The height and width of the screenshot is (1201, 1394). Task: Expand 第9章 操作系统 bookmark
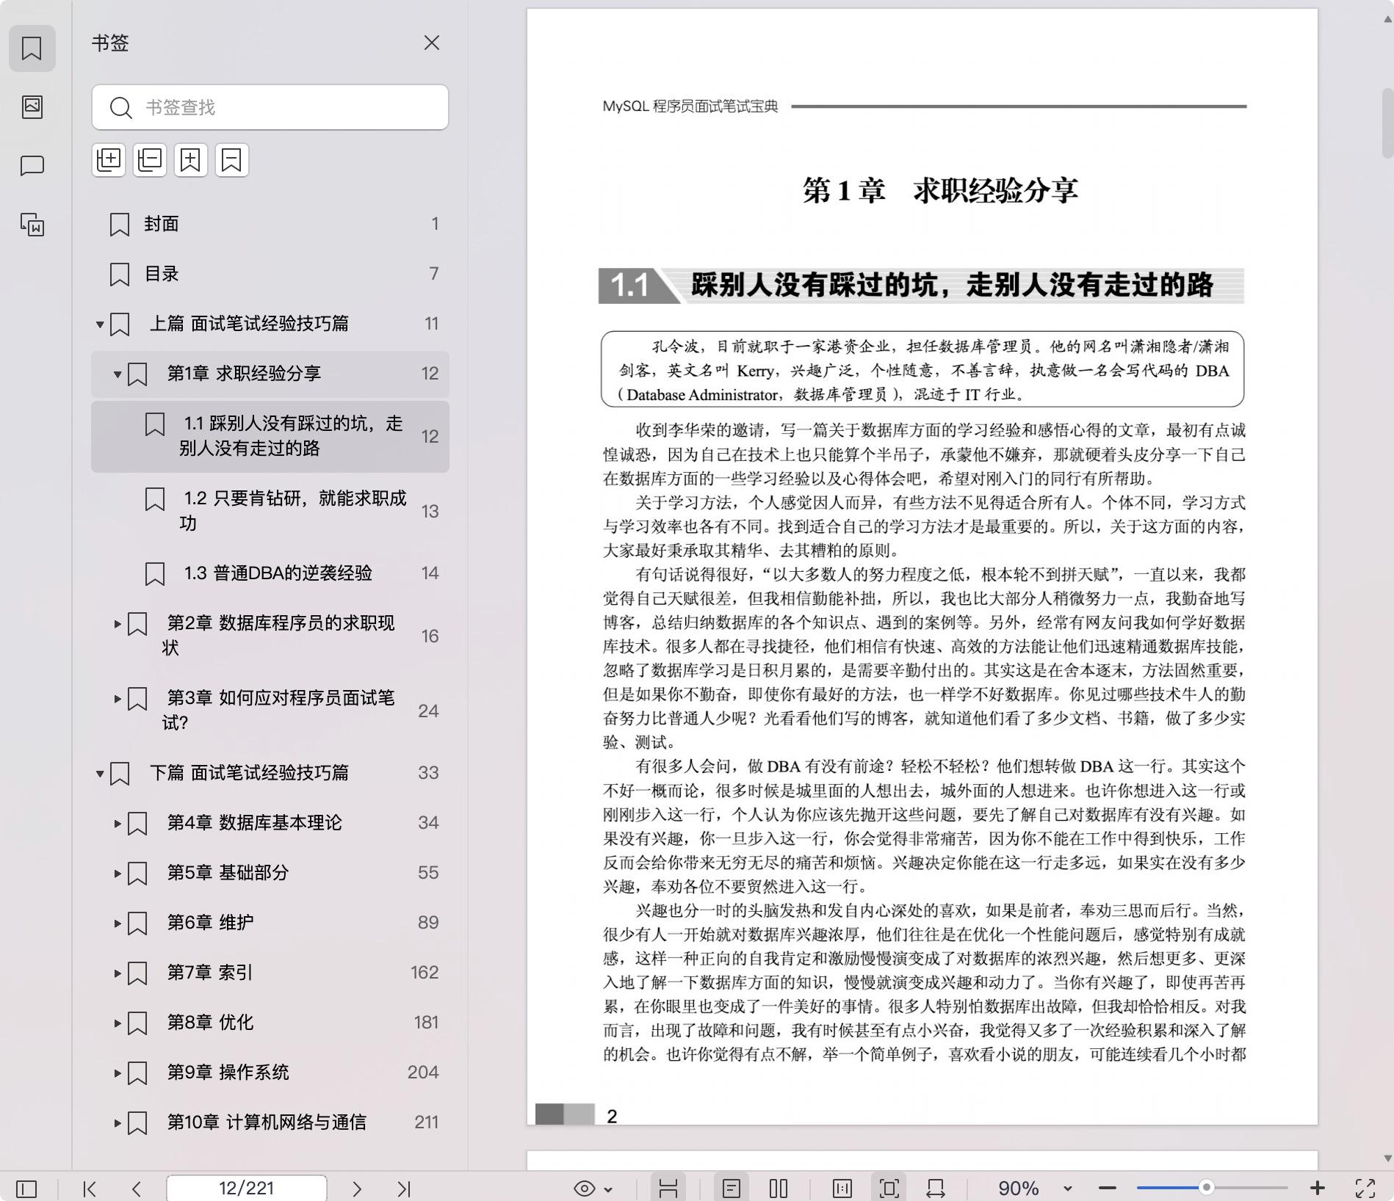pos(118,1073)
